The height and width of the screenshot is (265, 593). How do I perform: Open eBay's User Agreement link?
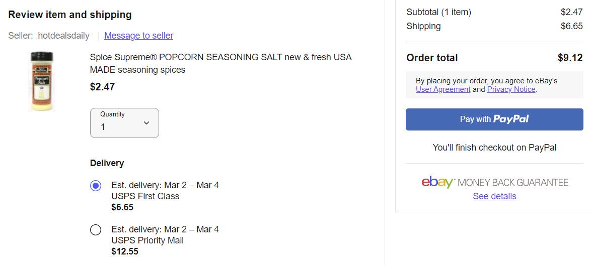(x=443, y=89)
